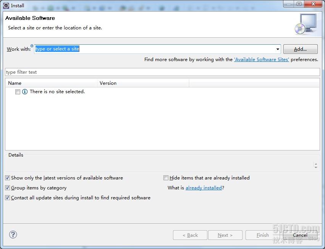The image size is (325, 249).
Task: Click the Next > button
Action: click(x=225, y=235)
